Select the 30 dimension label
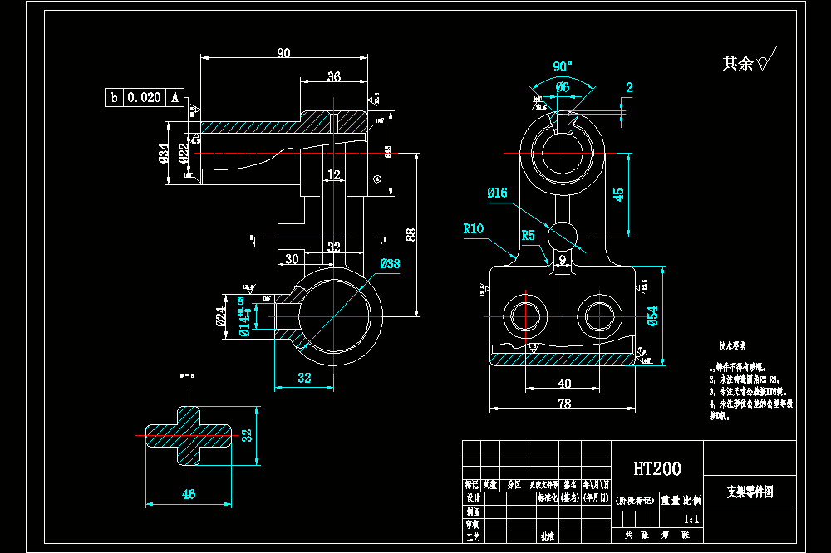831x553 pixels. [292, 258]
